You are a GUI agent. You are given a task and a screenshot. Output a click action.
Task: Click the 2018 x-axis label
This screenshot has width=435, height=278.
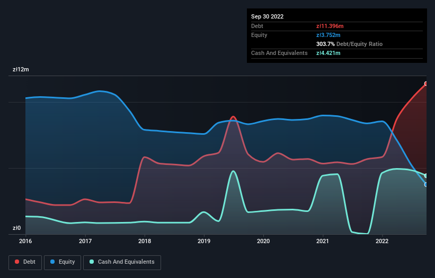(145, 241)
